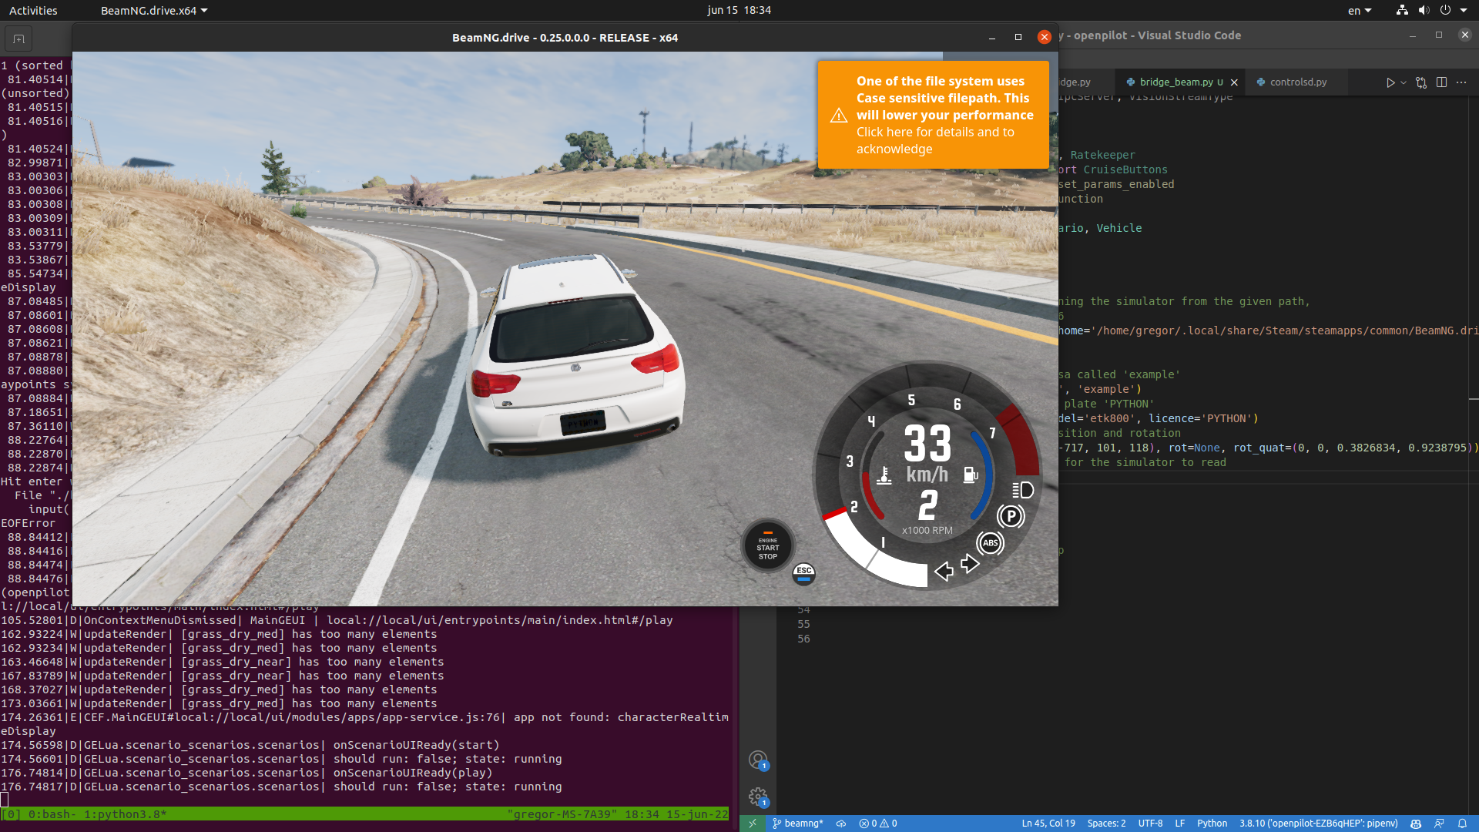This screenshot has width=1479, height=832.
Task: Open VS Code Manage gear icon
Action: pyautogui.click(x=758, y=797)
